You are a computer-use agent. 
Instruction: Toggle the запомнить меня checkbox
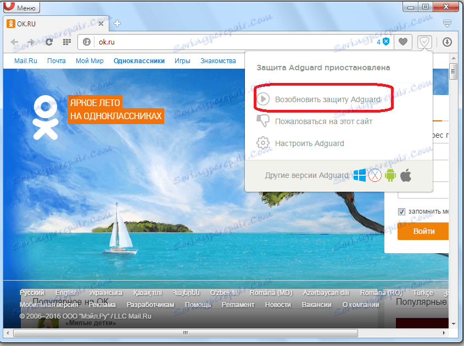pyautogui.click(x=401, y=211)
